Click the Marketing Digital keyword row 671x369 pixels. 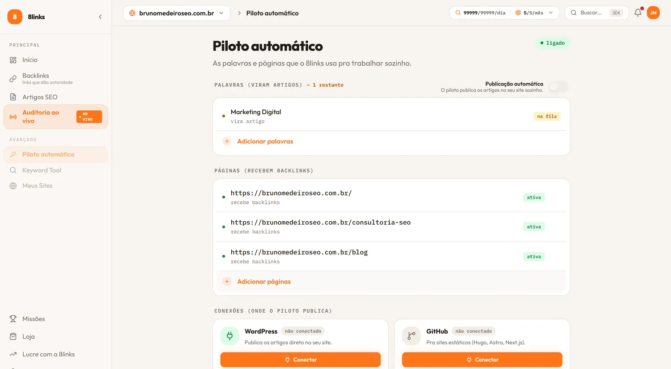coord(391,116)
